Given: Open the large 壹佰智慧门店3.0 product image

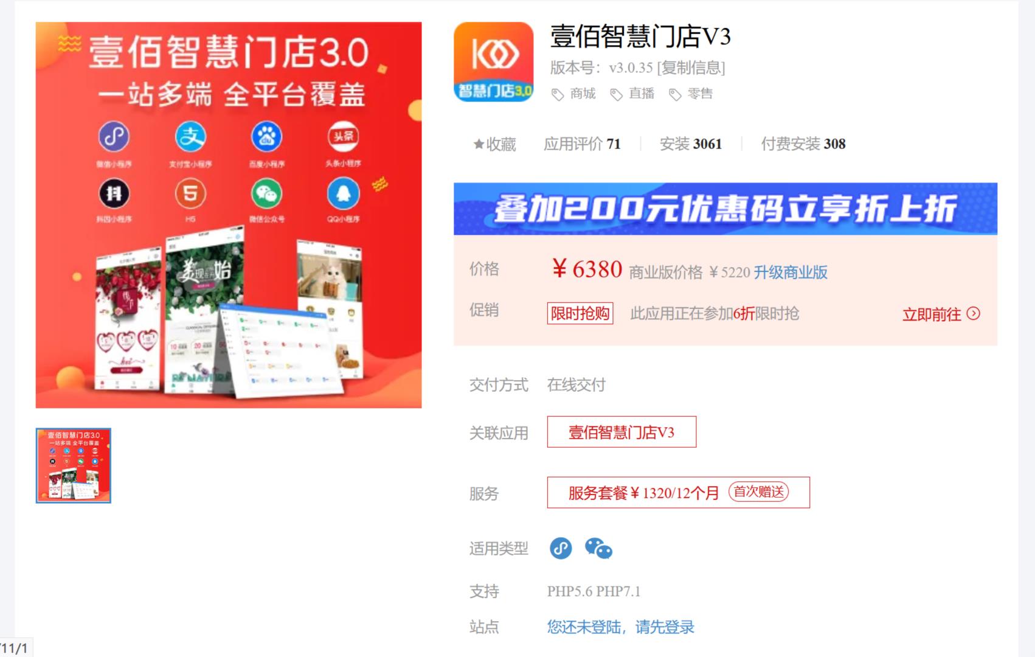Looking at the screenshot, I should 229,215.
